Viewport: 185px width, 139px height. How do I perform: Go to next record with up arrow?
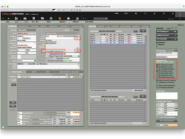click(x=180, y=13)
